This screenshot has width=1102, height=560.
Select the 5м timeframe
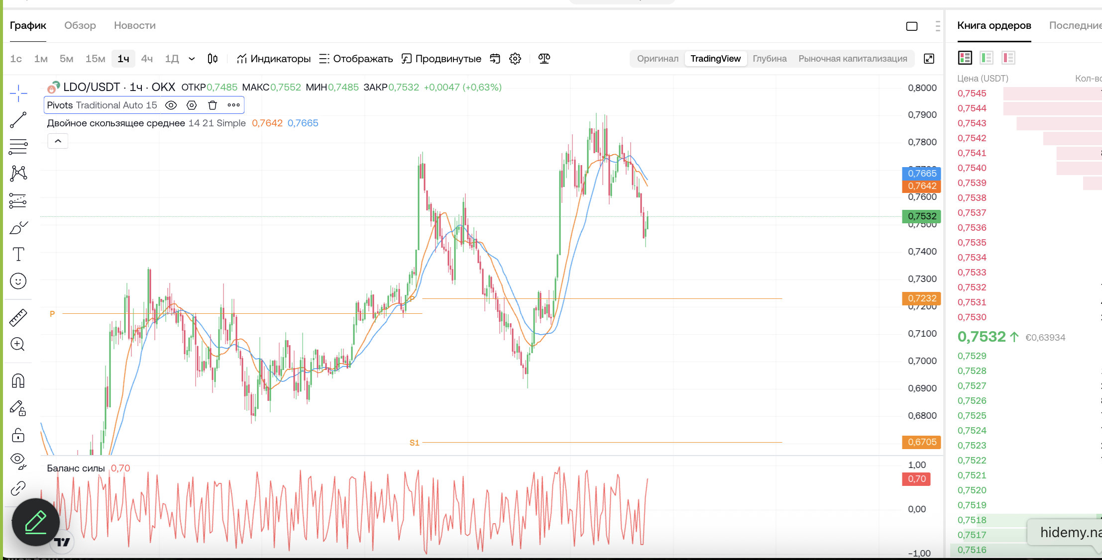[x=66, y=59]
